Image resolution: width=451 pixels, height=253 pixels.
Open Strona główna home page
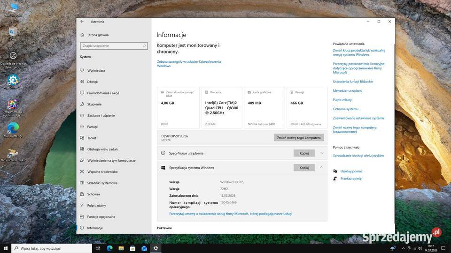(98, 35)
